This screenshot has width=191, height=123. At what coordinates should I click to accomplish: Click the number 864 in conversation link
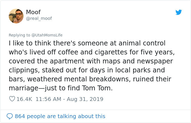pos(20,116)
